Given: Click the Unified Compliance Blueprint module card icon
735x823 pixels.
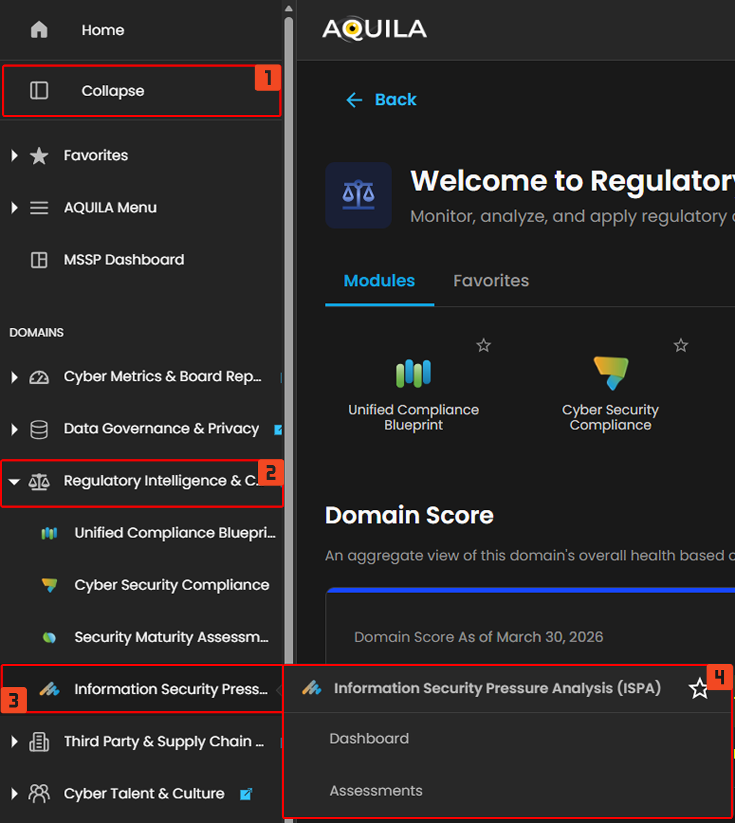Looking at the screenshot, I should 414,373.
